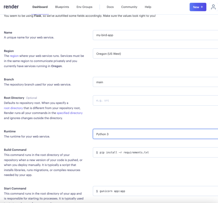Open the Runtime dropdown showing Python 3
The width and height of the screenshot is (218, 203).
(x=155, y=134)
